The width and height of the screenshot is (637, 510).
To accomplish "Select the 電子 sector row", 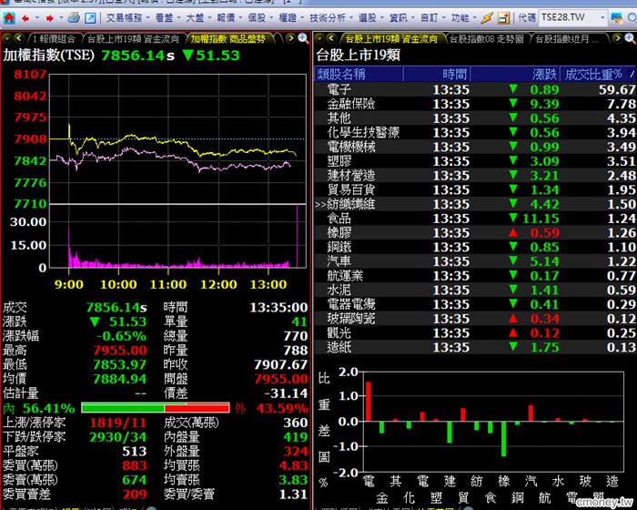I will click(x=475, y=89).
